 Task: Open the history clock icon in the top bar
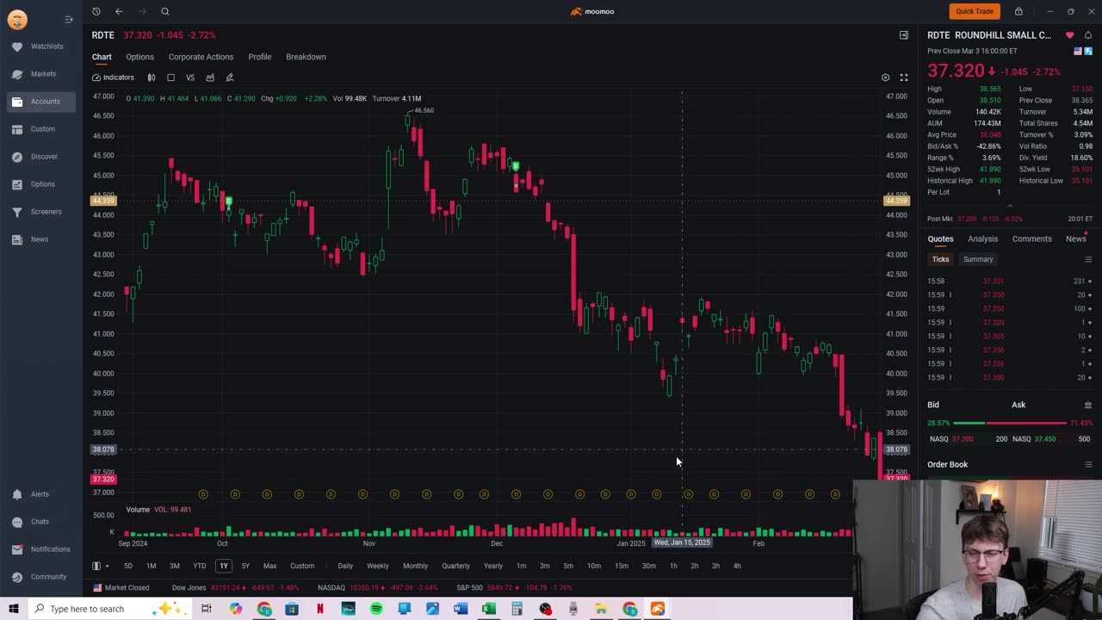click(x=96, y=11)
